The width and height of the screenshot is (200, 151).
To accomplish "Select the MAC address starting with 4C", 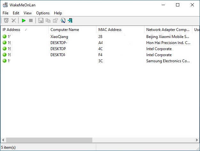I will tap(101, 49).
